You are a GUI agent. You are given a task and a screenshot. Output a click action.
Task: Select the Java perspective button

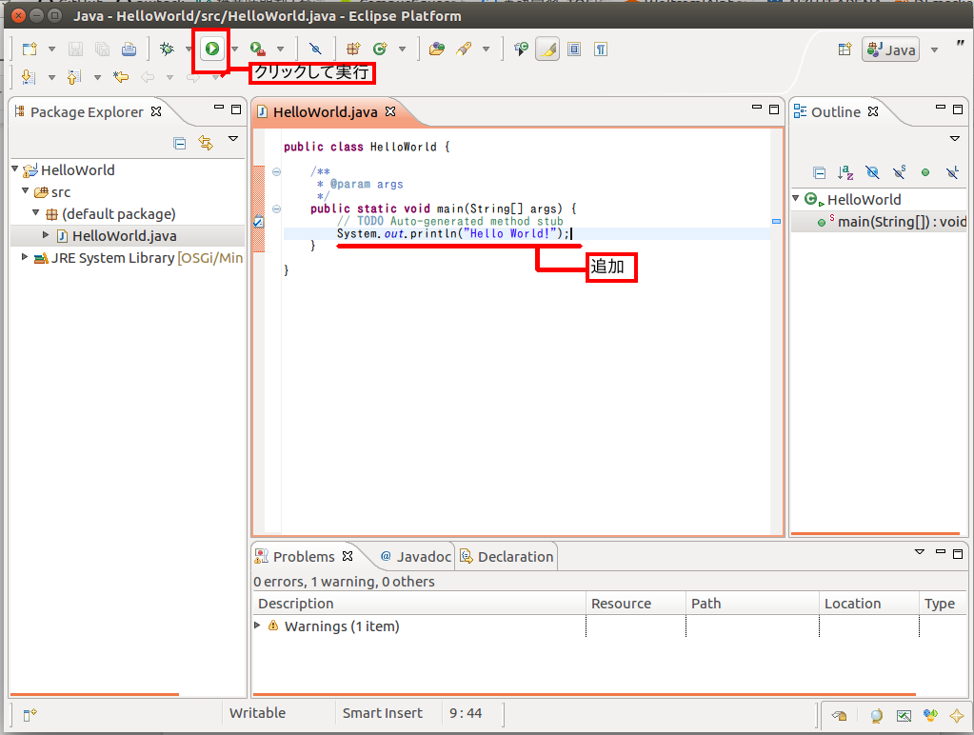pos(891,50)
